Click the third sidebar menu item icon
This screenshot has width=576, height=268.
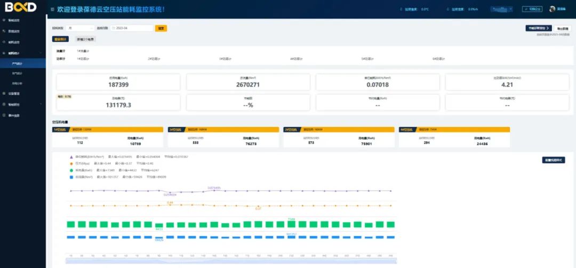[x=4, y=42]
